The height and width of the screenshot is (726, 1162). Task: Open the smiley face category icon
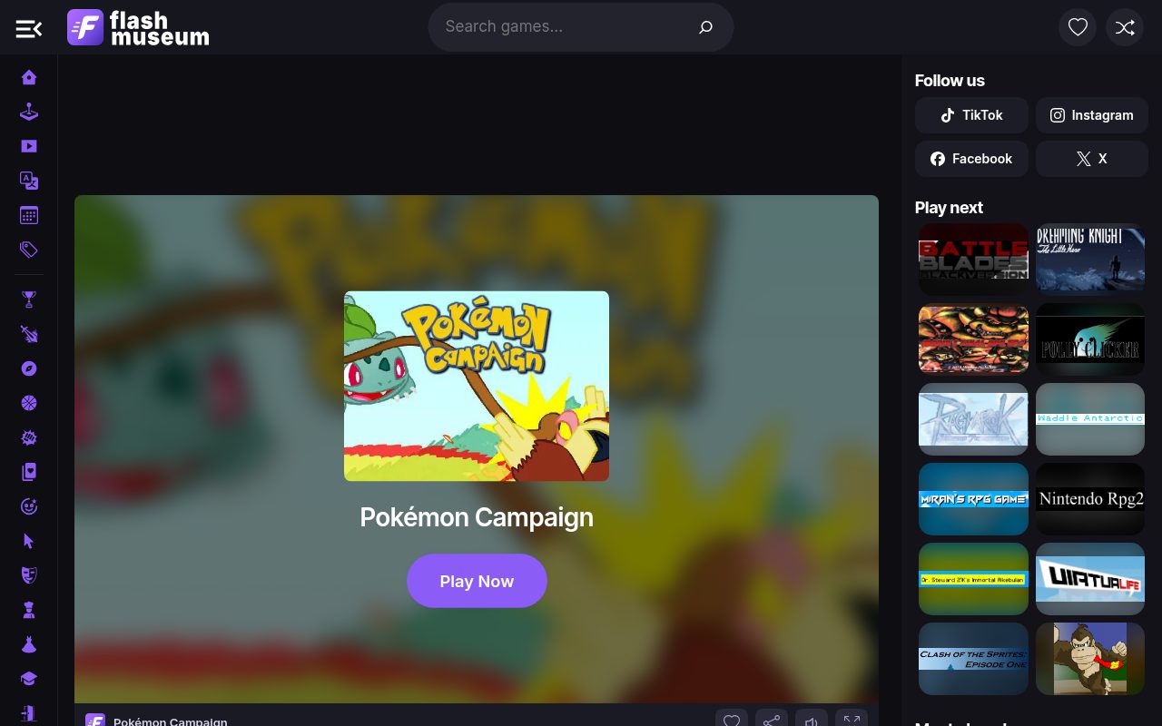click(29, 506)
